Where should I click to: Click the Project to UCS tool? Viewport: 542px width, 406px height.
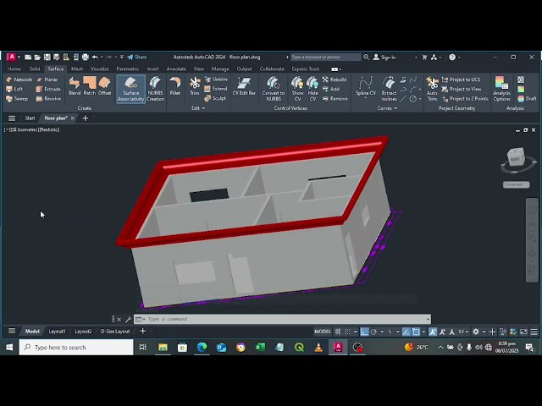pos(461,80)
